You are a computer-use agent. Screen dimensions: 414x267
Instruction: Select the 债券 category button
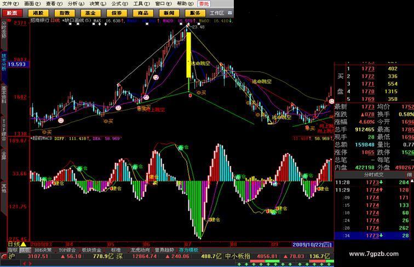[x=117, y=13]
